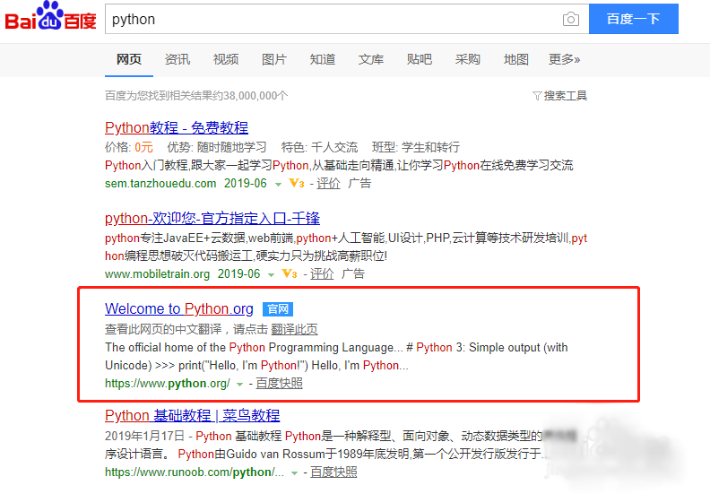Click the https://www.python.org/ URL
Screen dimensions: 710x494
168,384
